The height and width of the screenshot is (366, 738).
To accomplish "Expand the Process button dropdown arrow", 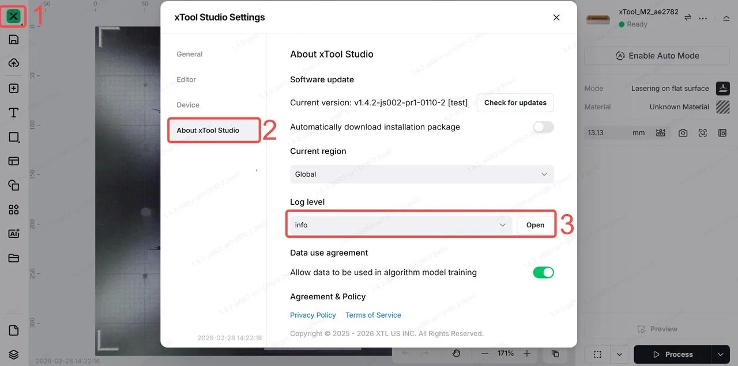I will pos(720,354).
